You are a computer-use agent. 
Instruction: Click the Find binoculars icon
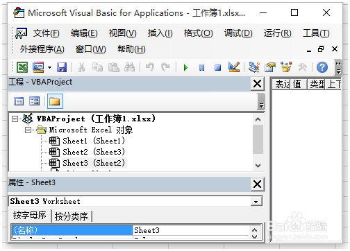(x=129, y=67)
